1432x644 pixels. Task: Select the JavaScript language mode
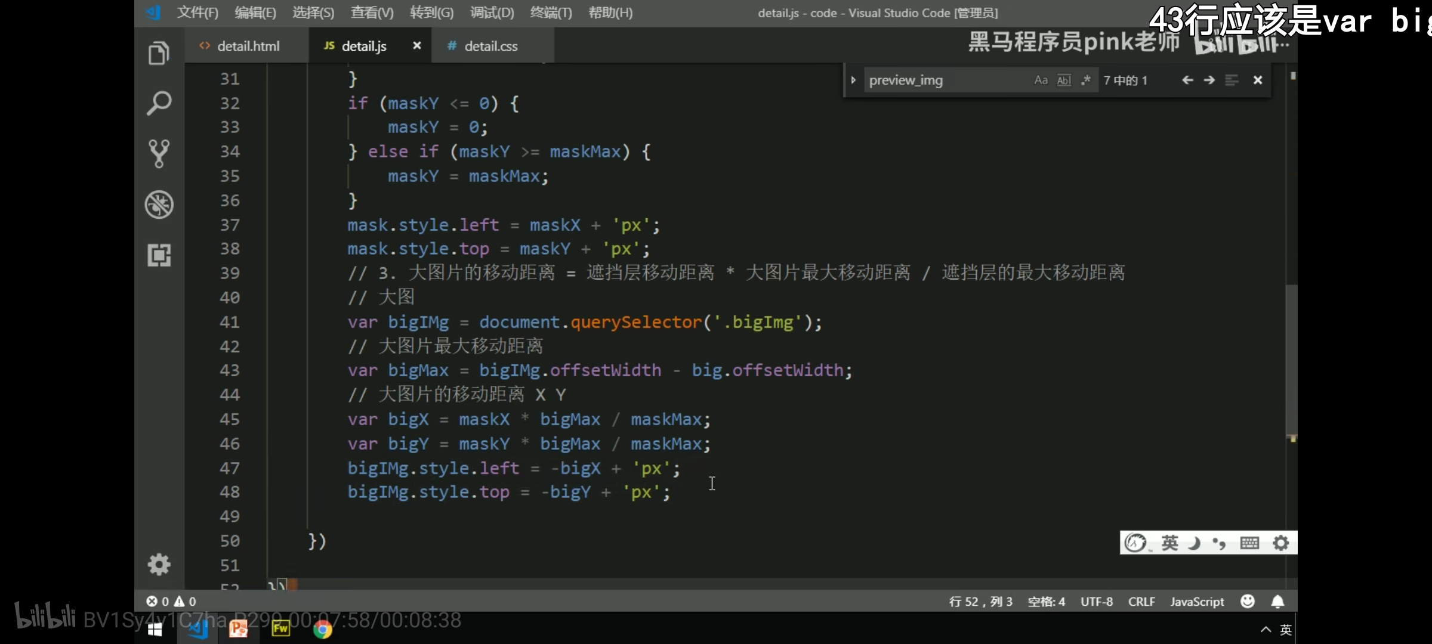pos(1197,601)
